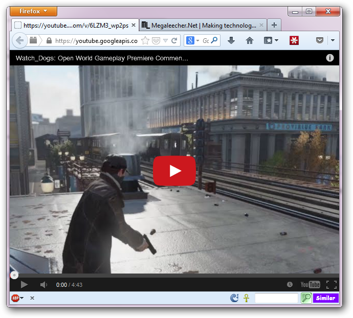Click the youtube.googleapis.co address field
353x318 pixels.
pyautogui.click(x=96, y=41)
